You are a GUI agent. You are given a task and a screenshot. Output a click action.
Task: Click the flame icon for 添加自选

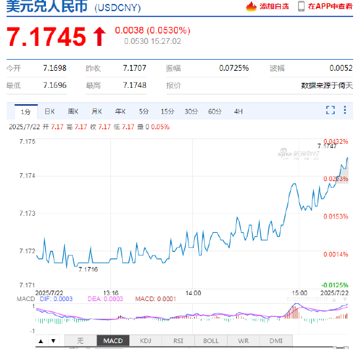tap(251, 6)
